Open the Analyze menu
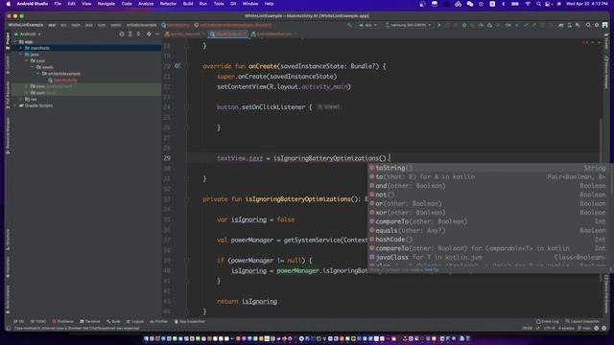The height and width of the screenshot is (345, 614). coord(146,4)
